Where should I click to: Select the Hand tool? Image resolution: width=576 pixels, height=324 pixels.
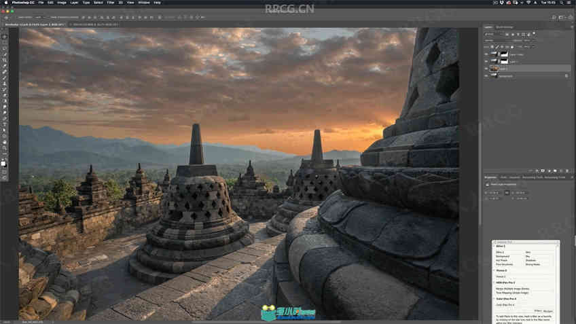pyautogui.click(x=4, y=142)
